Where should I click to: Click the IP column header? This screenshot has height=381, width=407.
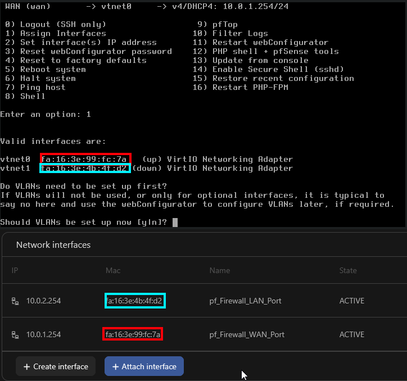pos(15,270)
